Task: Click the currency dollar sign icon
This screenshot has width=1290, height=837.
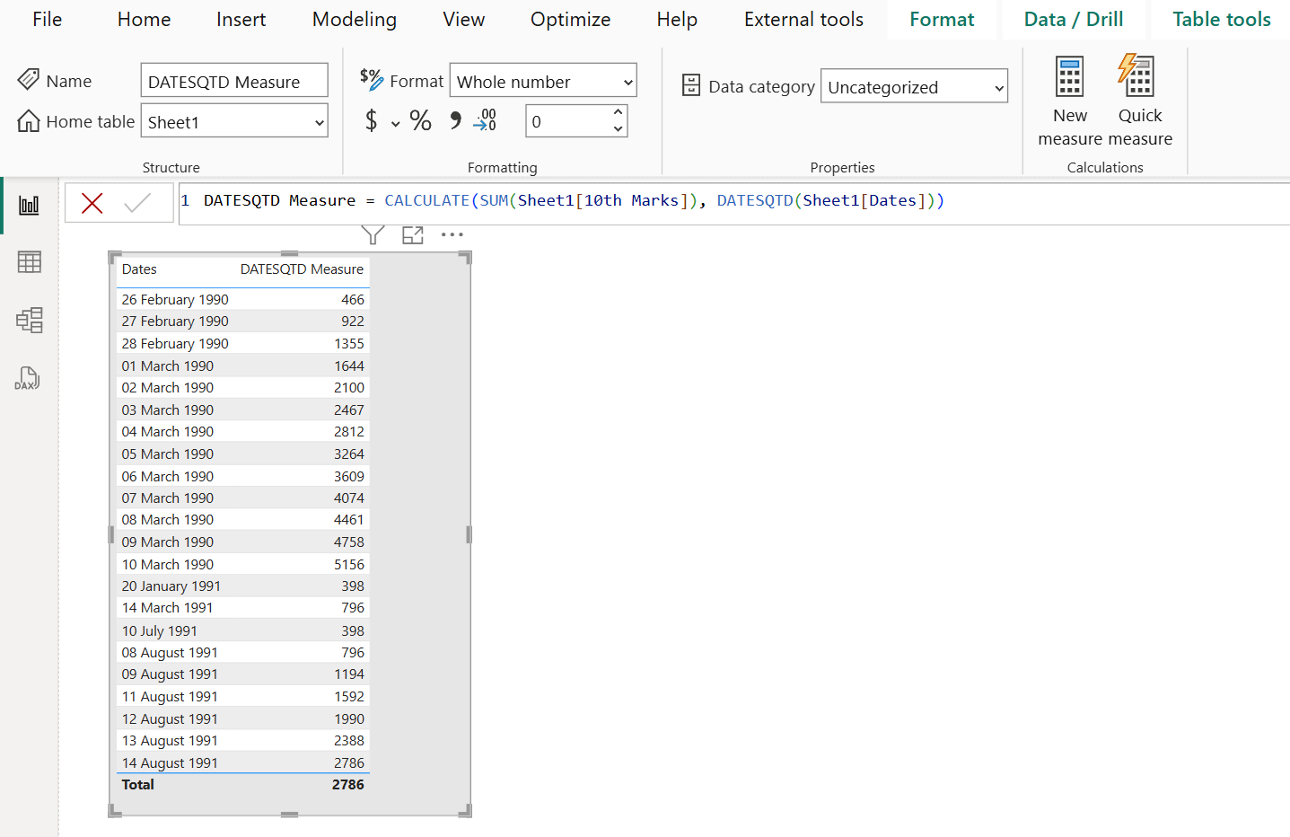Action: (x=373, y=120)
